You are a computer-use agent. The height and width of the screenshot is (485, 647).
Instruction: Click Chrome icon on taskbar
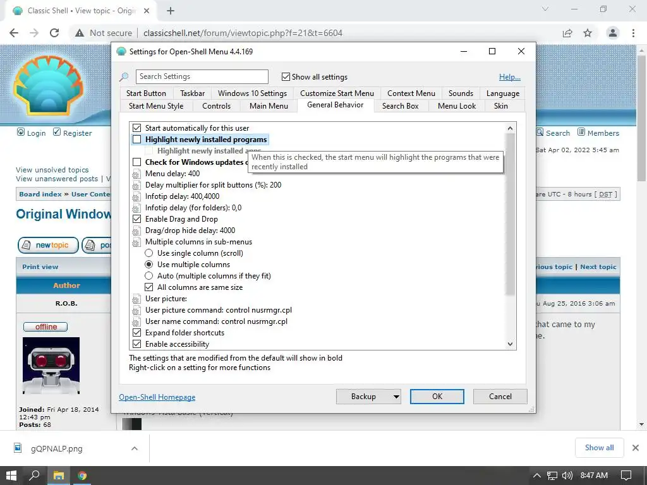click(x=82, y=476)
